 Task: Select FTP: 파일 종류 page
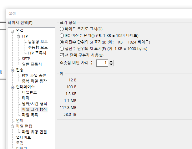pyautogui.click(x=34, y=76)
